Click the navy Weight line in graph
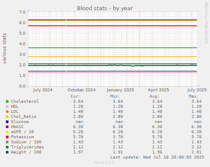Viewport: 210px width, 167px height. 113,66
